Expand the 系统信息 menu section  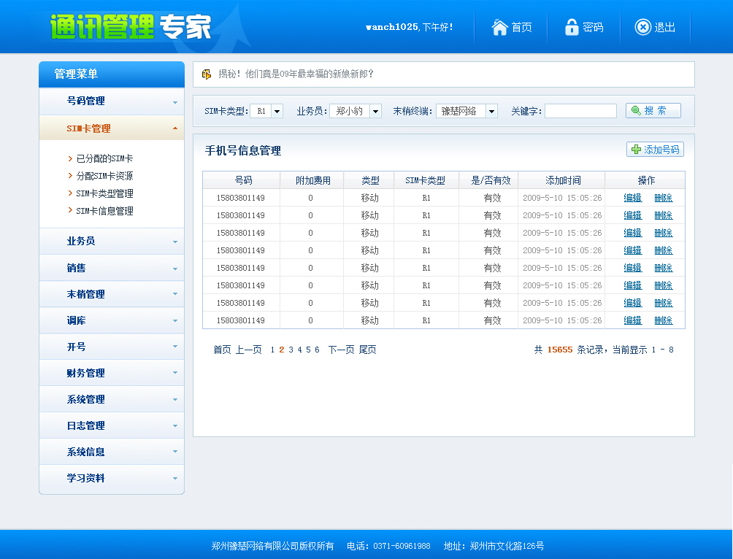tap(112, 452)
